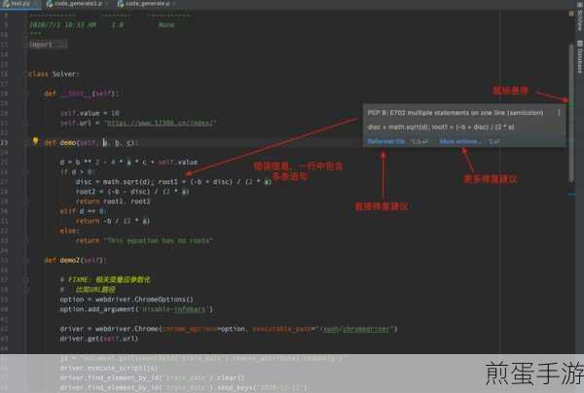584x393 pixels.
Task: Click the 'class Solver:' line
Action: click(x=54, y=74)
